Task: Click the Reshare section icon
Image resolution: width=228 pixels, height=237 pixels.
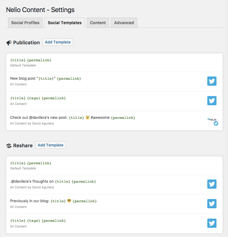Action: (9, 146)
